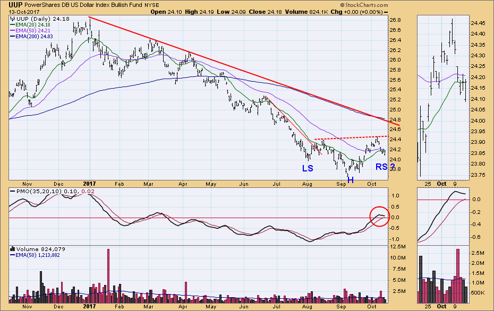Click the tall January volume spike bar
Image resolution: width=494 pixels, height=311 pixels.
108,276
